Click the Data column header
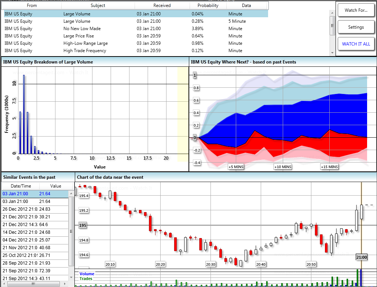This screenshot has width=377, height=287. click(x=246, y=5)
